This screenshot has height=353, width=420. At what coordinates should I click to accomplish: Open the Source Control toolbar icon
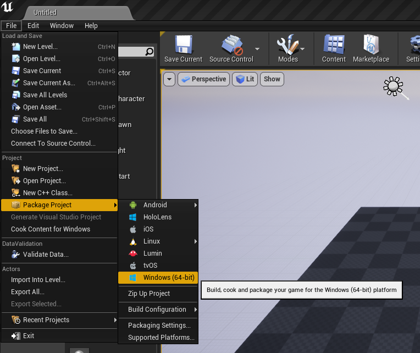point(232,45)
